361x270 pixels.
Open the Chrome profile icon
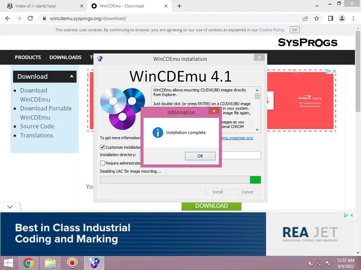(x=342, y=18)
